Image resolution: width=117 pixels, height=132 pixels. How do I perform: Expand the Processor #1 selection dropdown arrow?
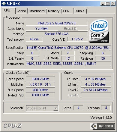coord(55,108)
